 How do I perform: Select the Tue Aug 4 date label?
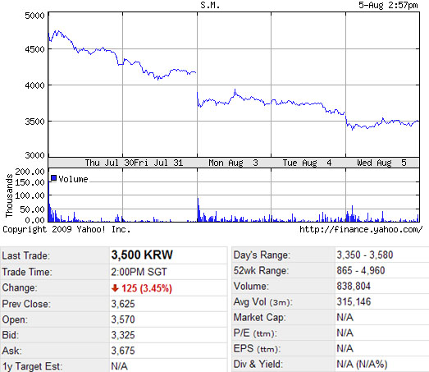pyautogui.click(x=307, y=163)
